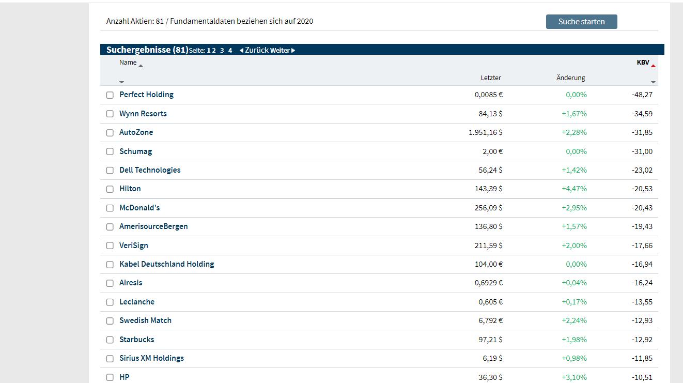Start a new search with Suche starten
This screenshot has height=383, width=683.
point(581,21)
